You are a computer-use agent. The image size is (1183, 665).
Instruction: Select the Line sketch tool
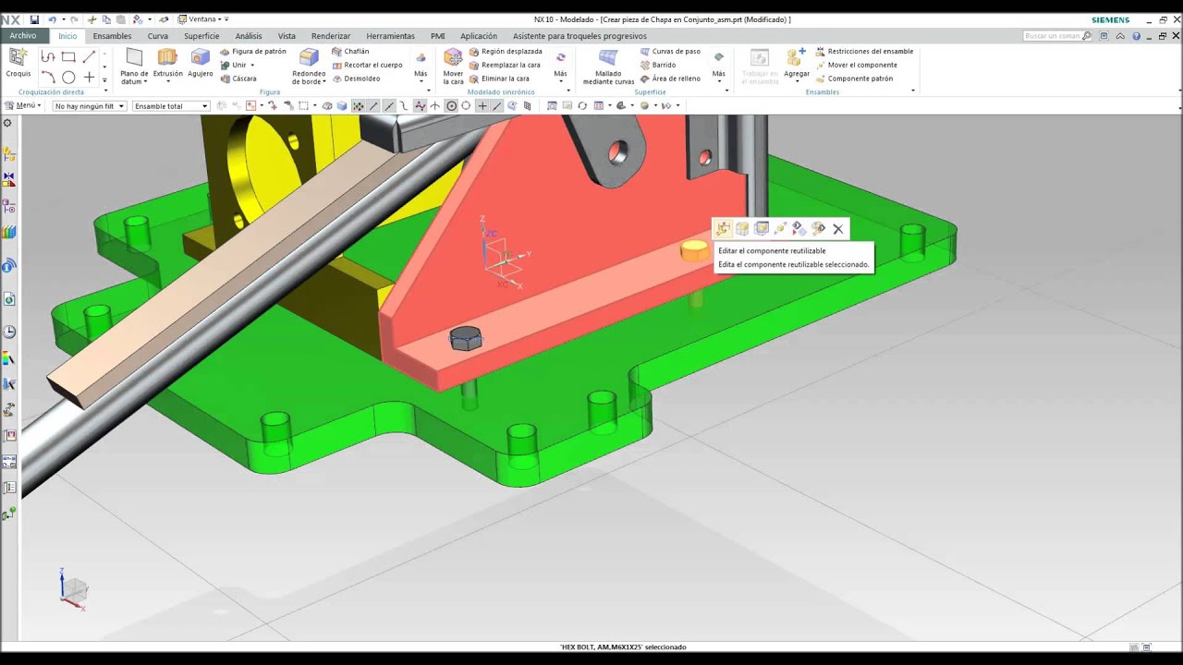click(x=89, y=57)
